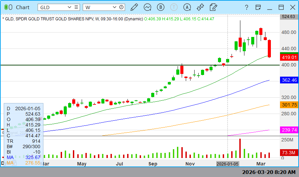Click the 400.00 price axis label
The image size is (299, 177).
coord(289,65)
